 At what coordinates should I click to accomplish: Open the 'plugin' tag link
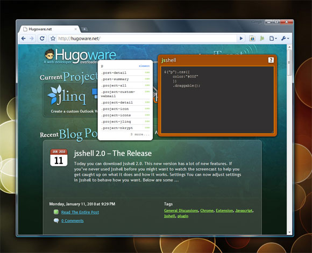click(x=183, y=216)
